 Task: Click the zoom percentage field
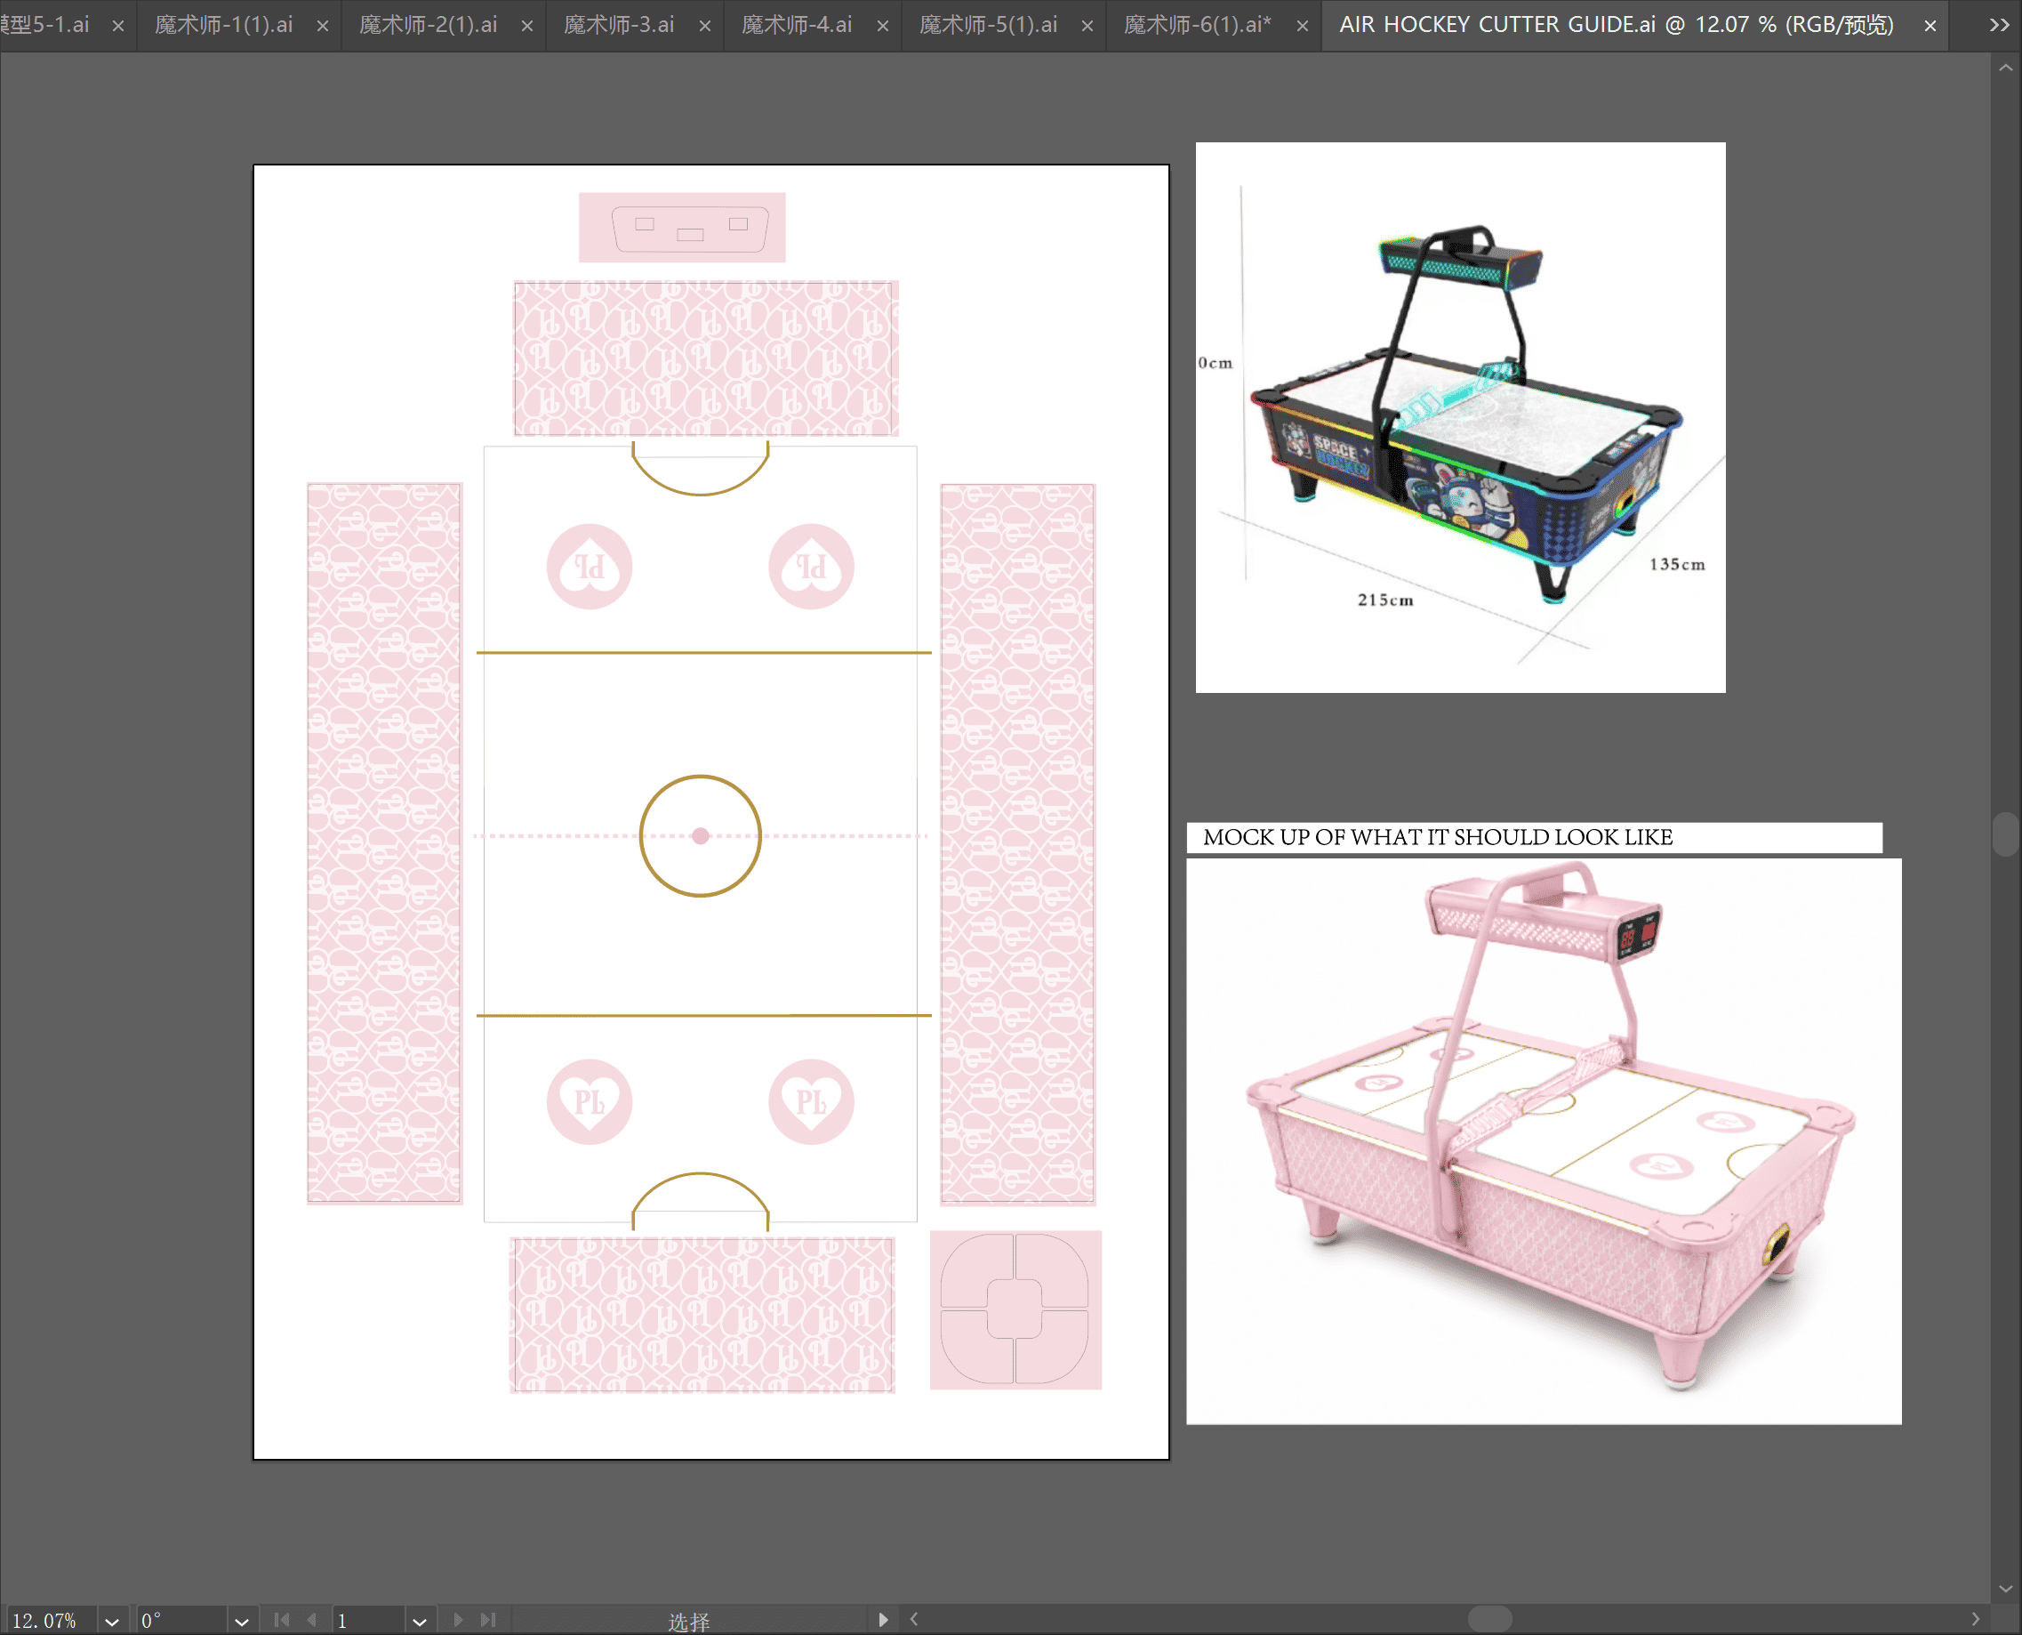(x=49, y=1621)
